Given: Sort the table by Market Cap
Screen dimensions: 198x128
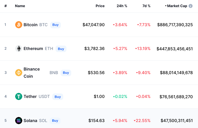Looking at the screenshot, I should click(177, 6).
